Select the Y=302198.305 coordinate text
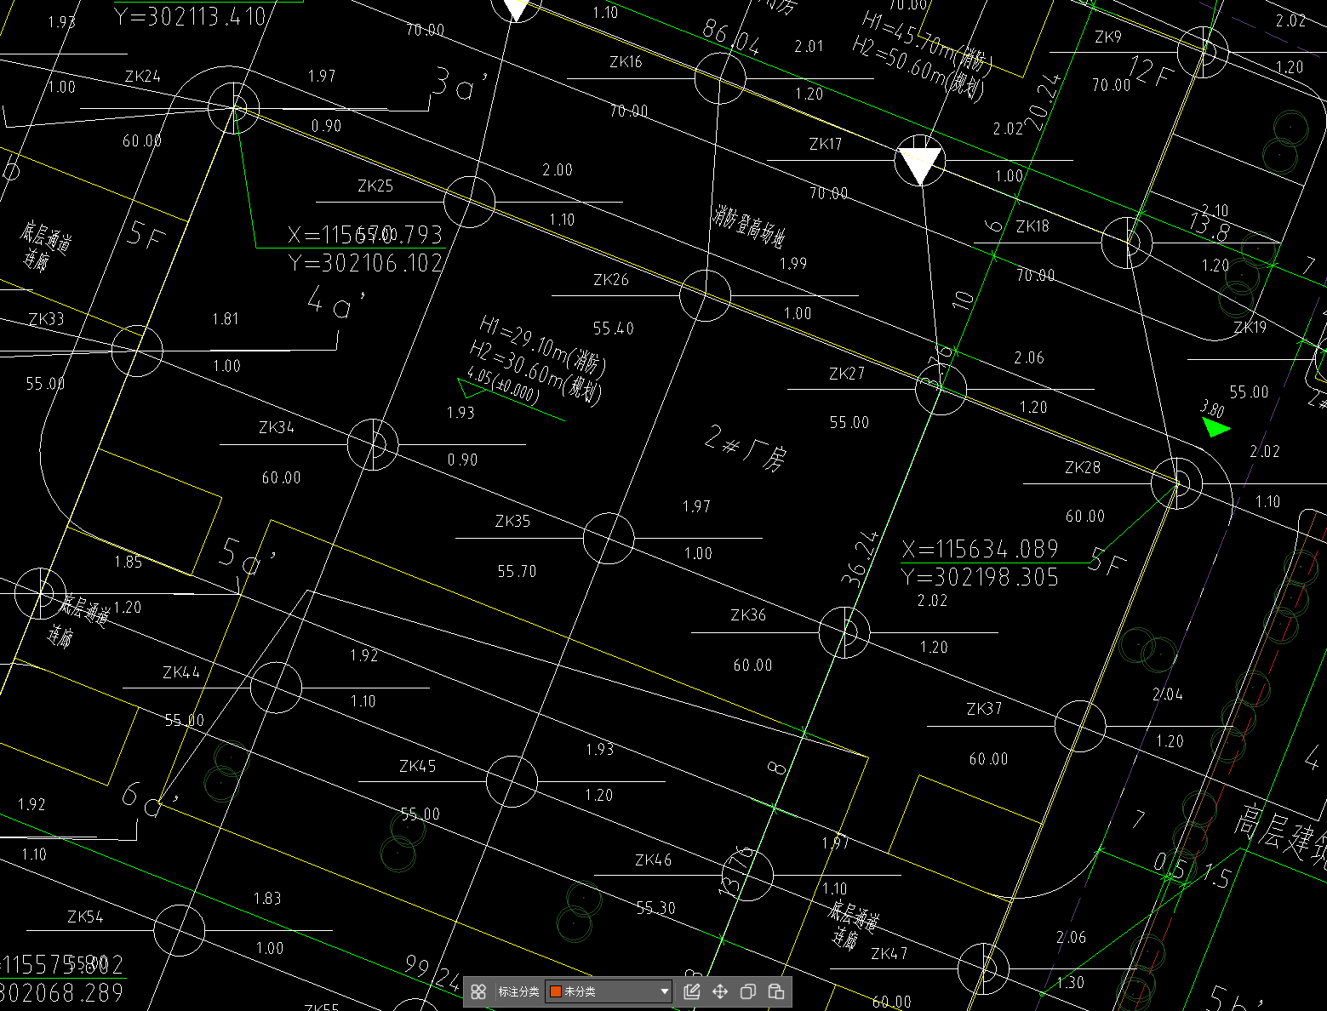Screen dimensions: 1327x1011 tap(980, 577)
